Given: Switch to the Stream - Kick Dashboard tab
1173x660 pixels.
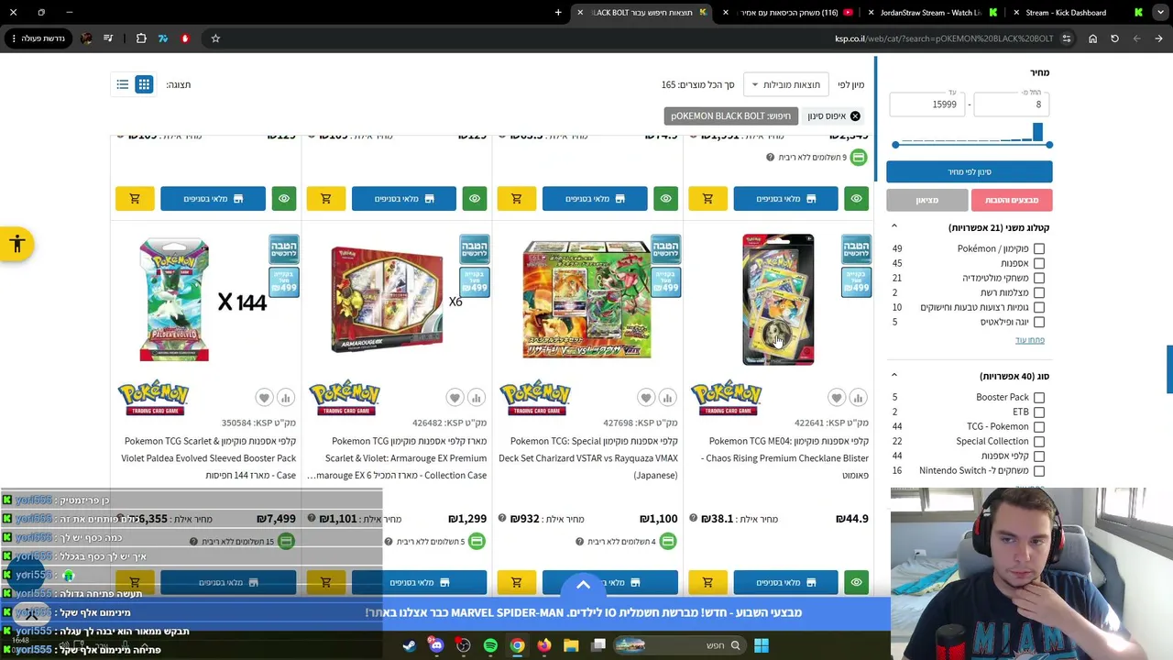Looking at the screenshot, I should [x=1076, y=13].
